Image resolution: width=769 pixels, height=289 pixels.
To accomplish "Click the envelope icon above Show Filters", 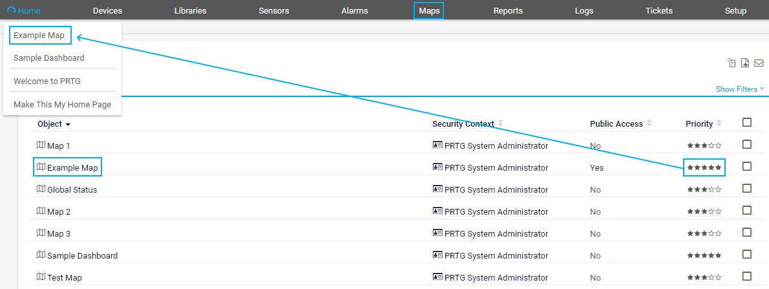I will (759, 63).
